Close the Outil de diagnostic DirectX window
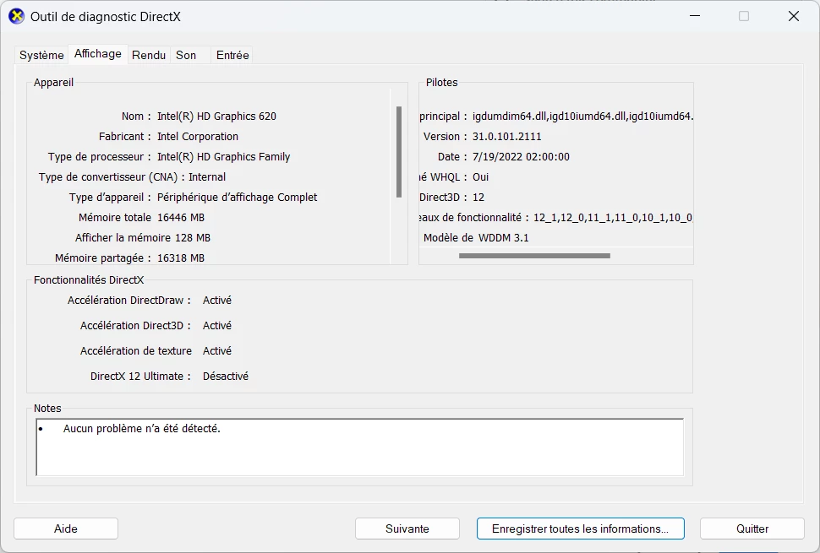The image size is (820, 553). 793,16
